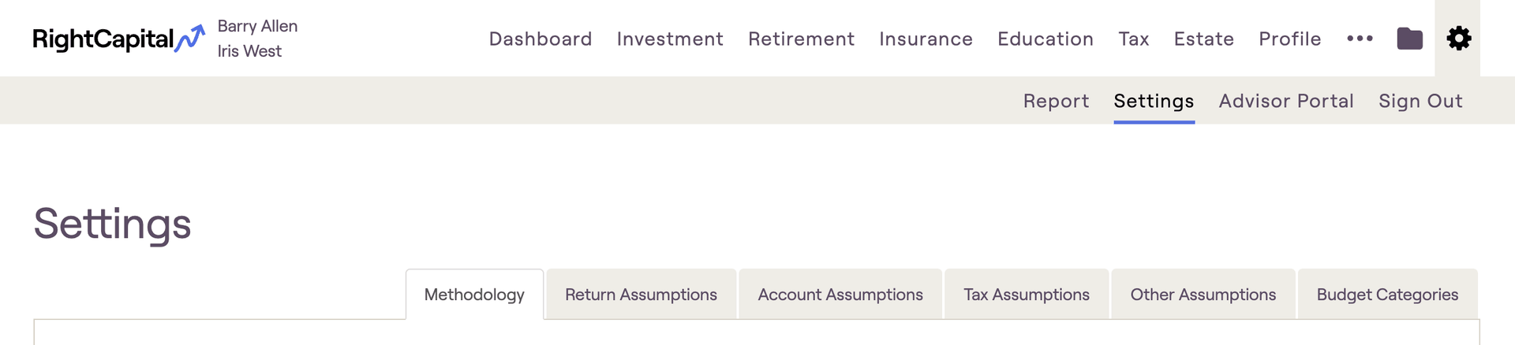The width and height of the screenshot is (1515, 345).
Task: Go to Estate planning
Action: coord(1203,39)
